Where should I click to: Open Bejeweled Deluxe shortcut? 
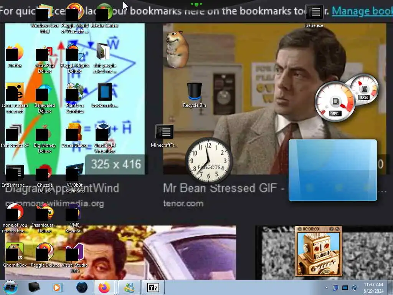(45, 99)
